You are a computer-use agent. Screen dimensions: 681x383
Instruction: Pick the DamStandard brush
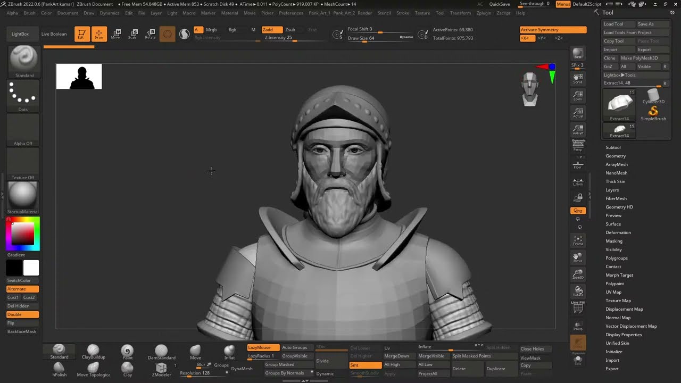(x=161, y=352)
